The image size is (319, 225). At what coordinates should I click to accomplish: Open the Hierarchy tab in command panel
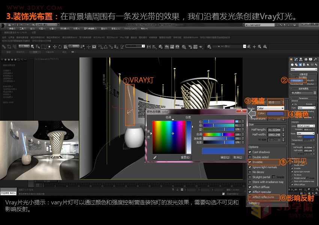point(301,59)
